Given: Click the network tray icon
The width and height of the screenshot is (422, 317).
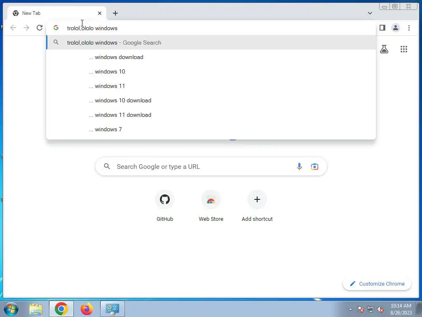Looking at the screenshot, I should (x=370, y=309).
